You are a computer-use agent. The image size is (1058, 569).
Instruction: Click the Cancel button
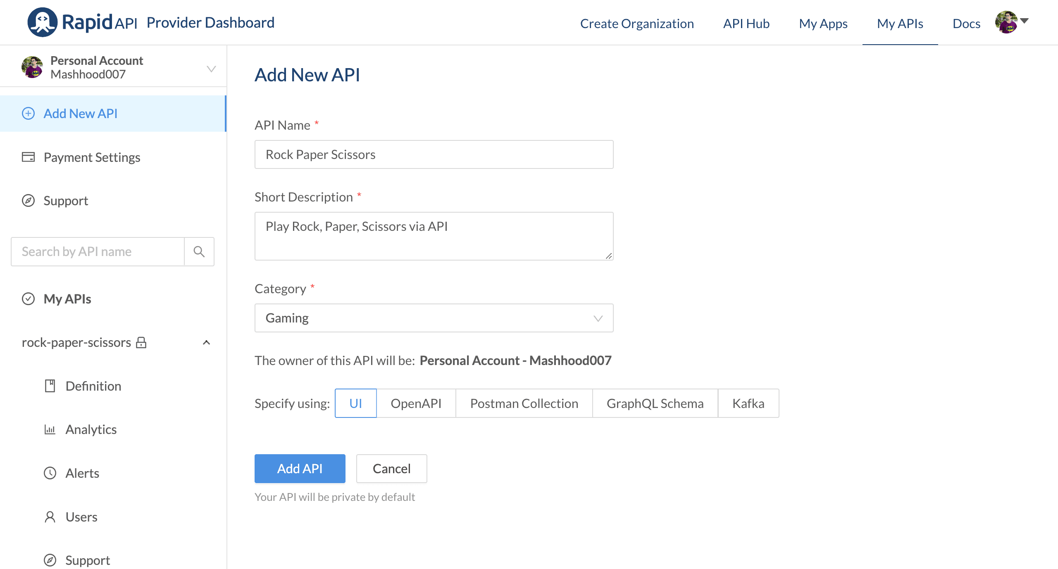391,469
